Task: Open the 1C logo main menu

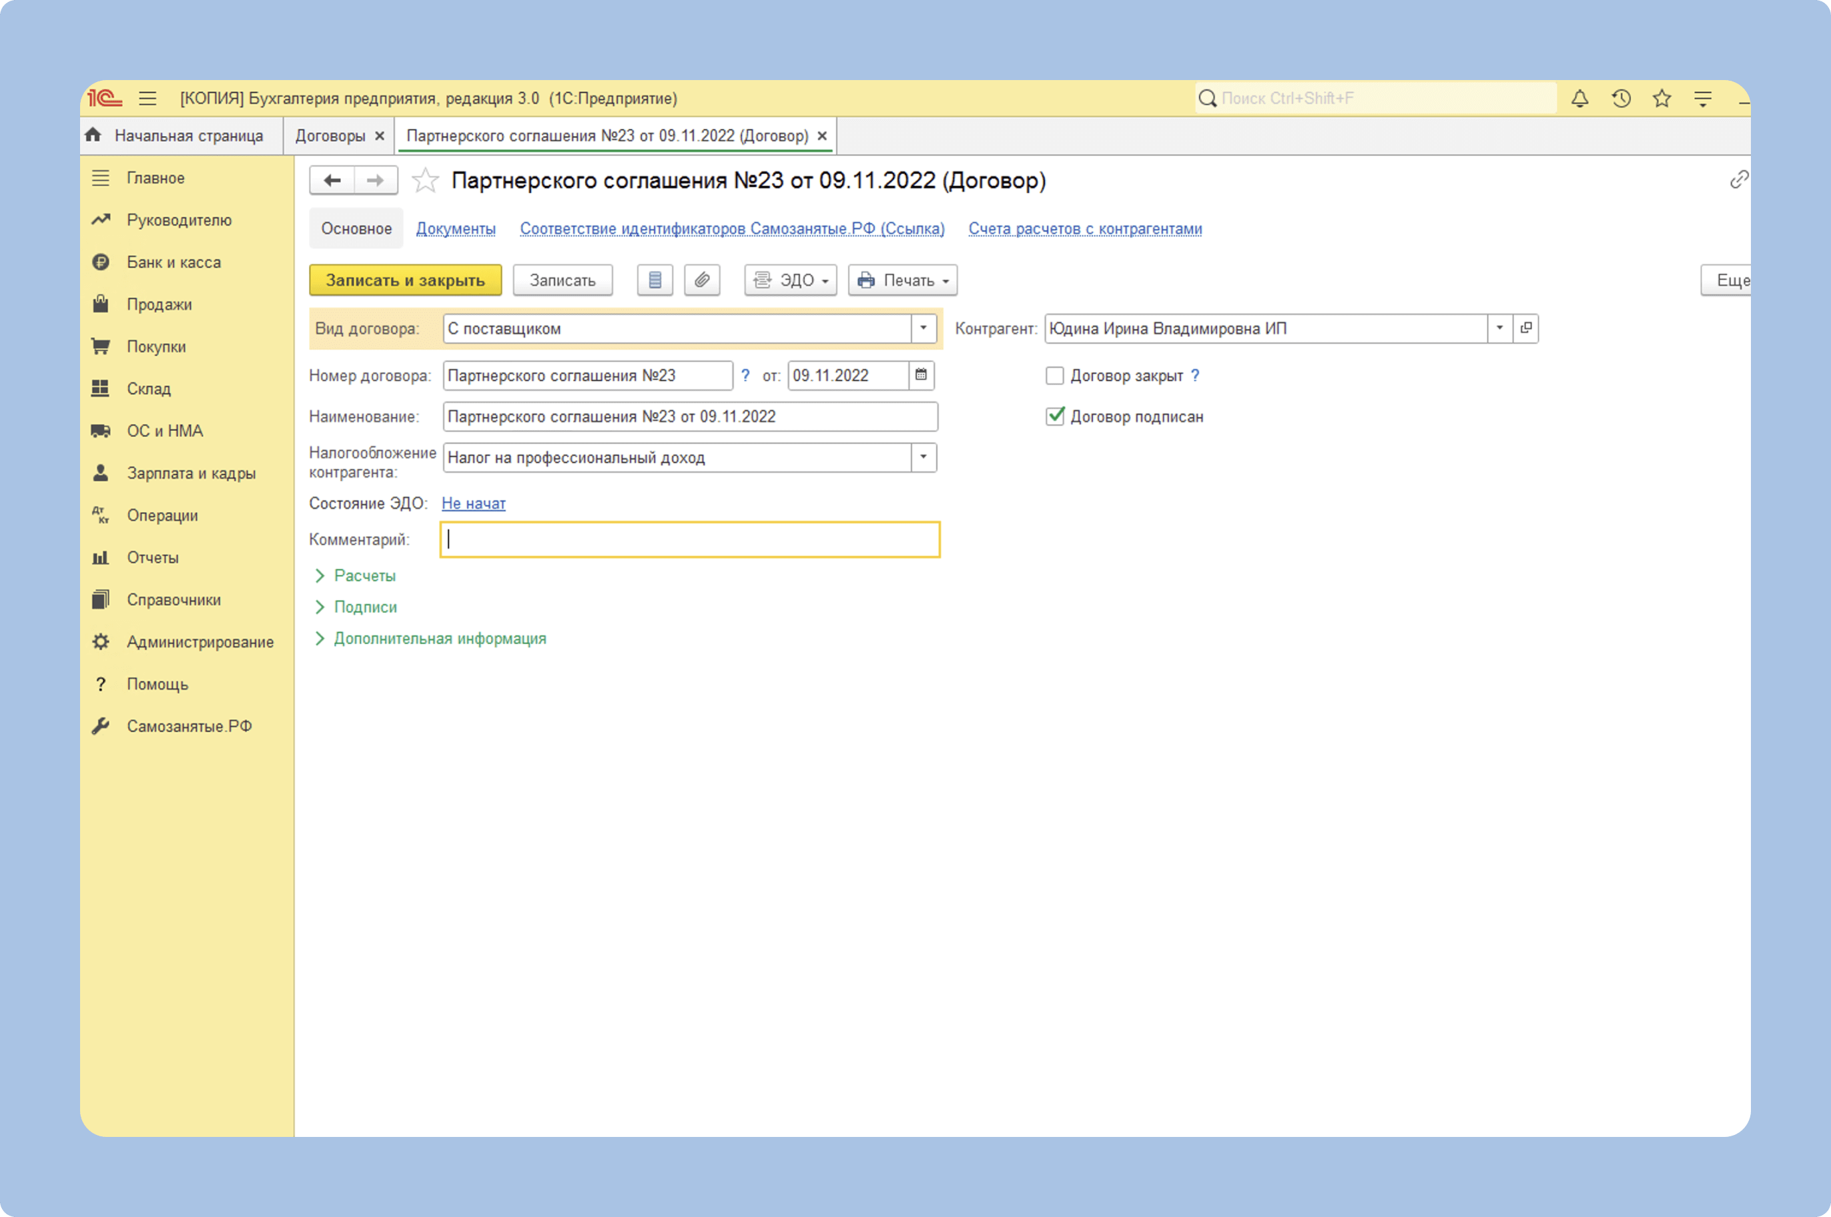Action: click(105, 99)
